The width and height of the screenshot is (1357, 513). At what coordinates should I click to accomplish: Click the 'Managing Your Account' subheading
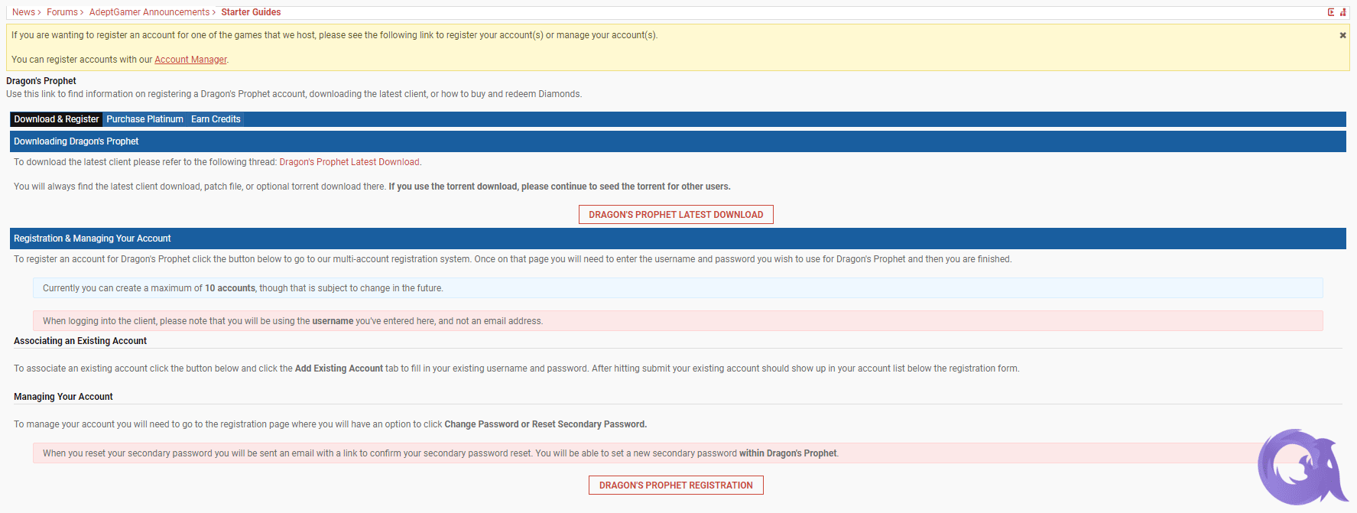coord(63,397)
